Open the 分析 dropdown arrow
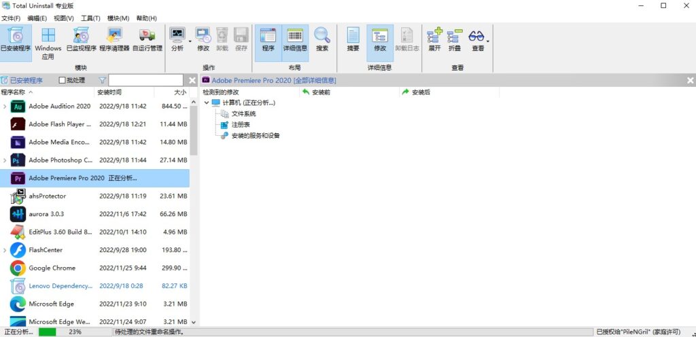The height and width of the screenshot is (337, 696). click(x=190, y=41)
